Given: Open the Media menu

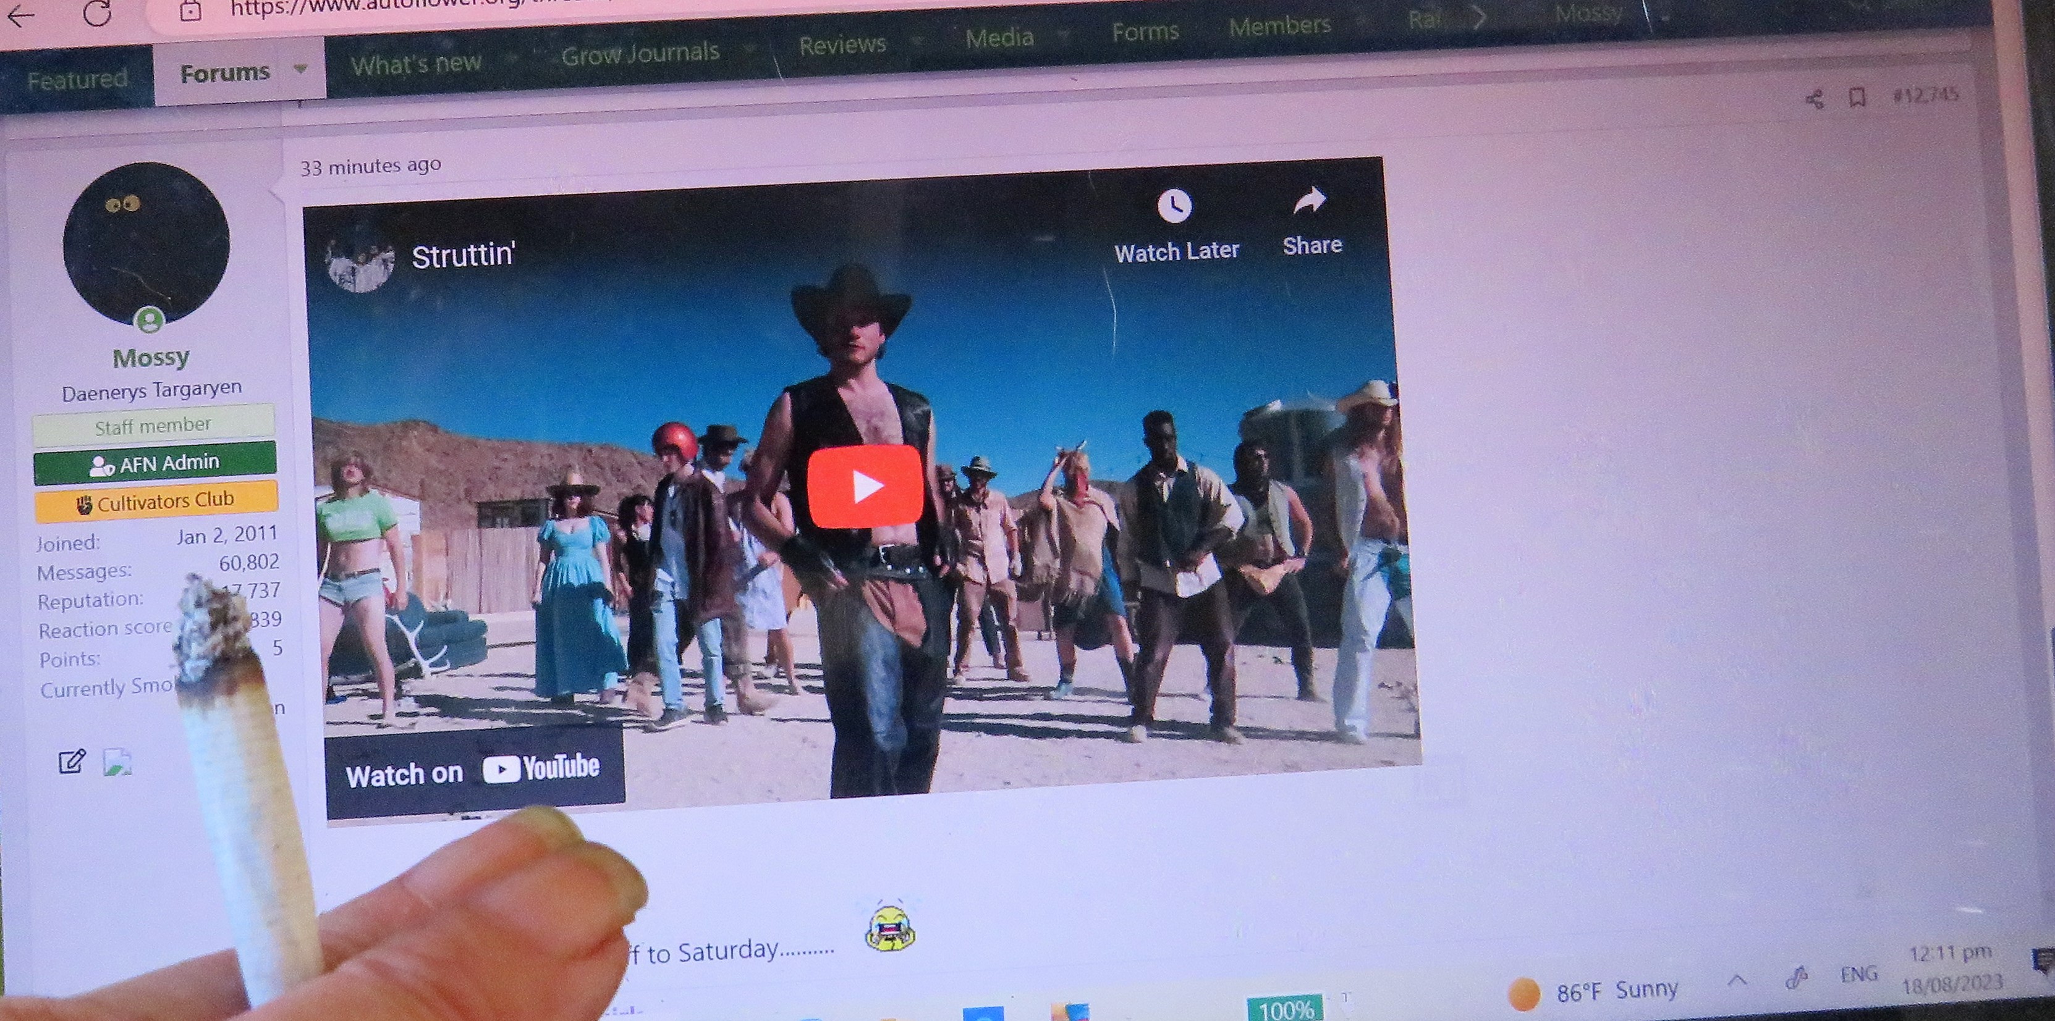Looking at the screenshot, I should (x=999, y=38).
